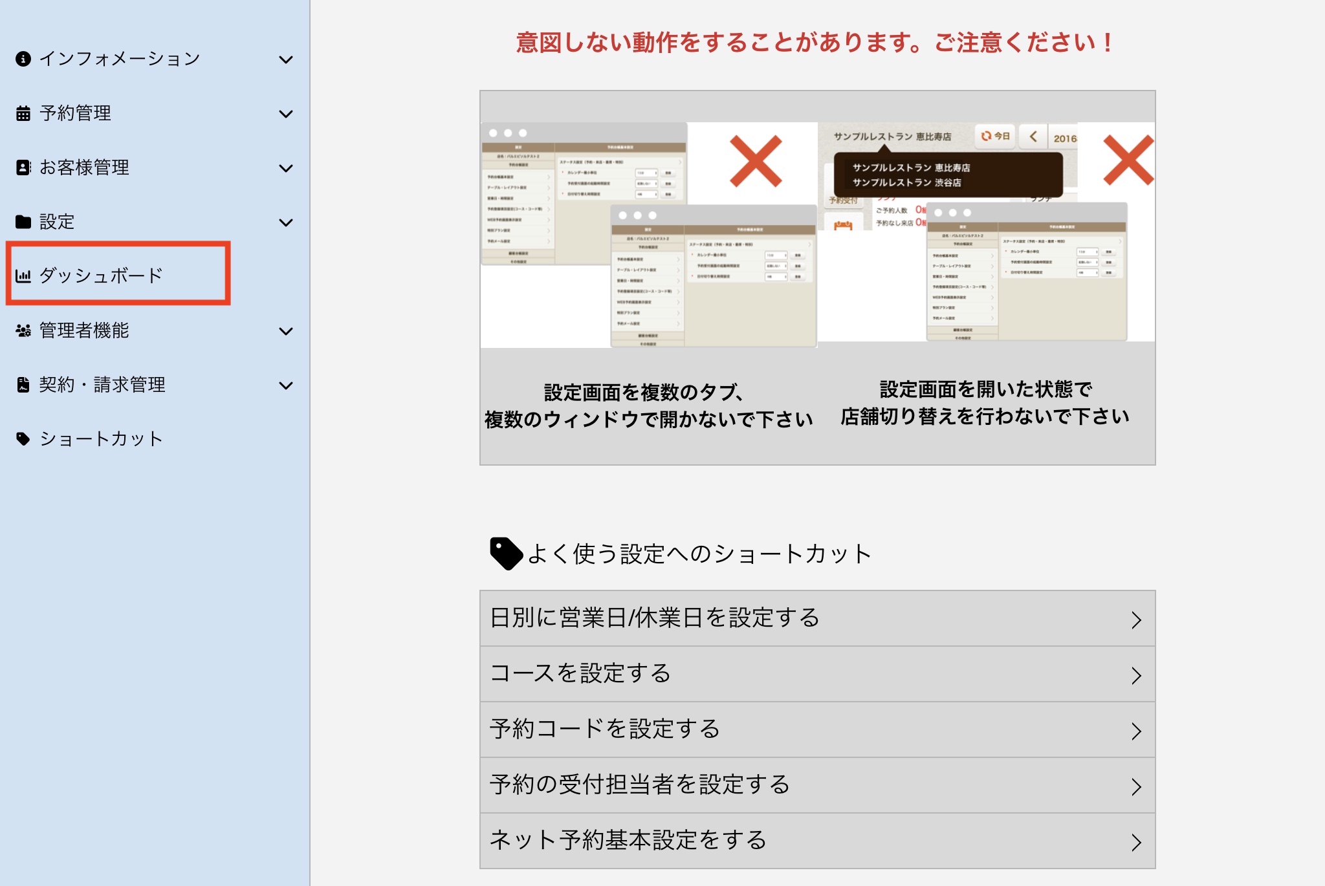Open the コースを設定する shortcut
Viewport: 1325px width, 886px height.
click(818, 674)
